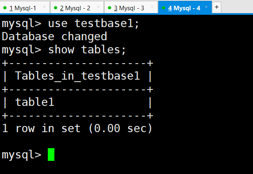Click the 'show tables;' command text

[x=87, y=50]
